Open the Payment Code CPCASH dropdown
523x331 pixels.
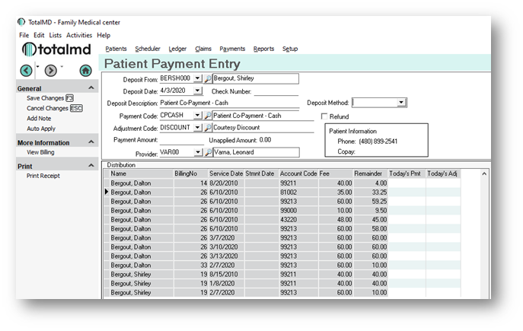click(x=197, y=116)
